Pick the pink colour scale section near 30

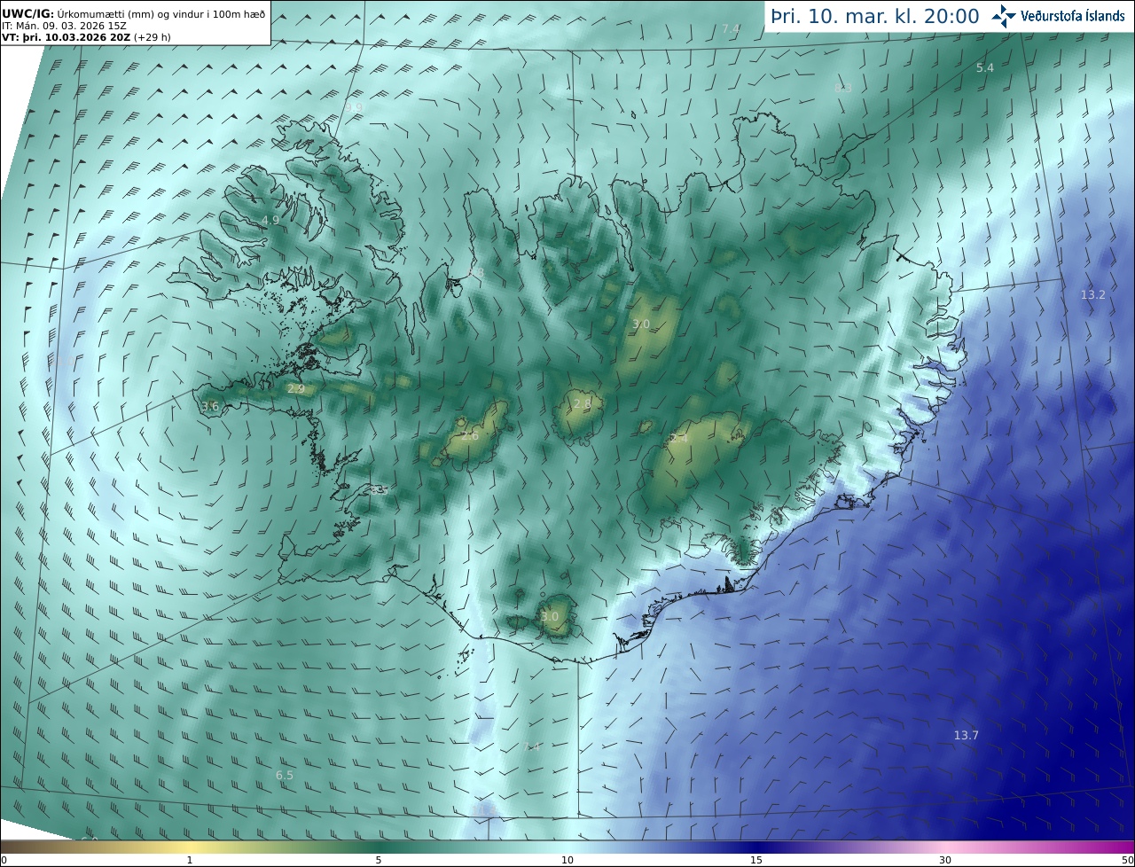coord(945,847)
